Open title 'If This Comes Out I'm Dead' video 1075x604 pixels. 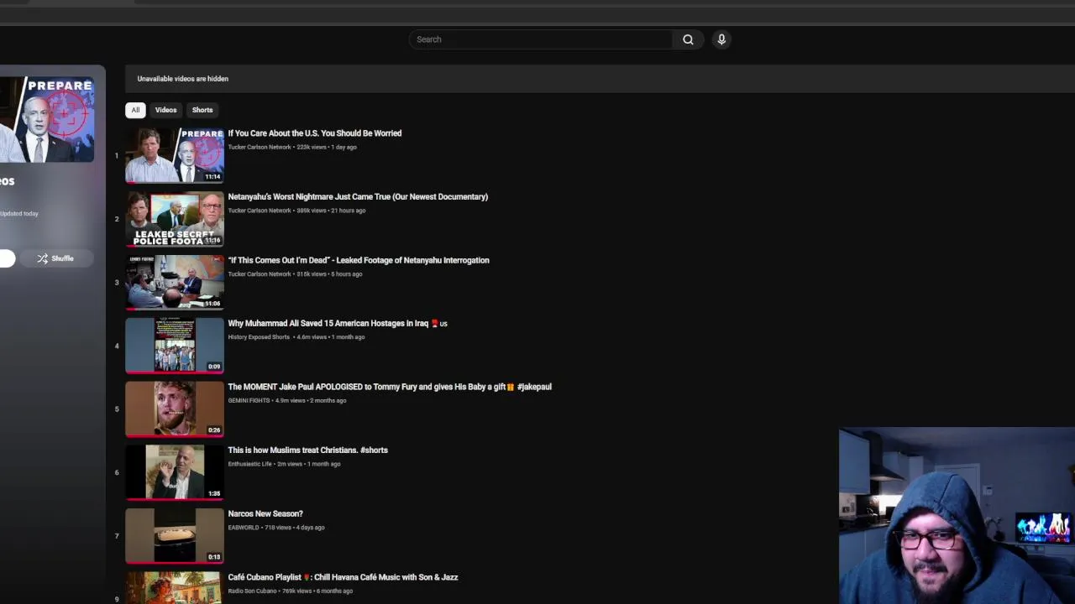point(359,260)
